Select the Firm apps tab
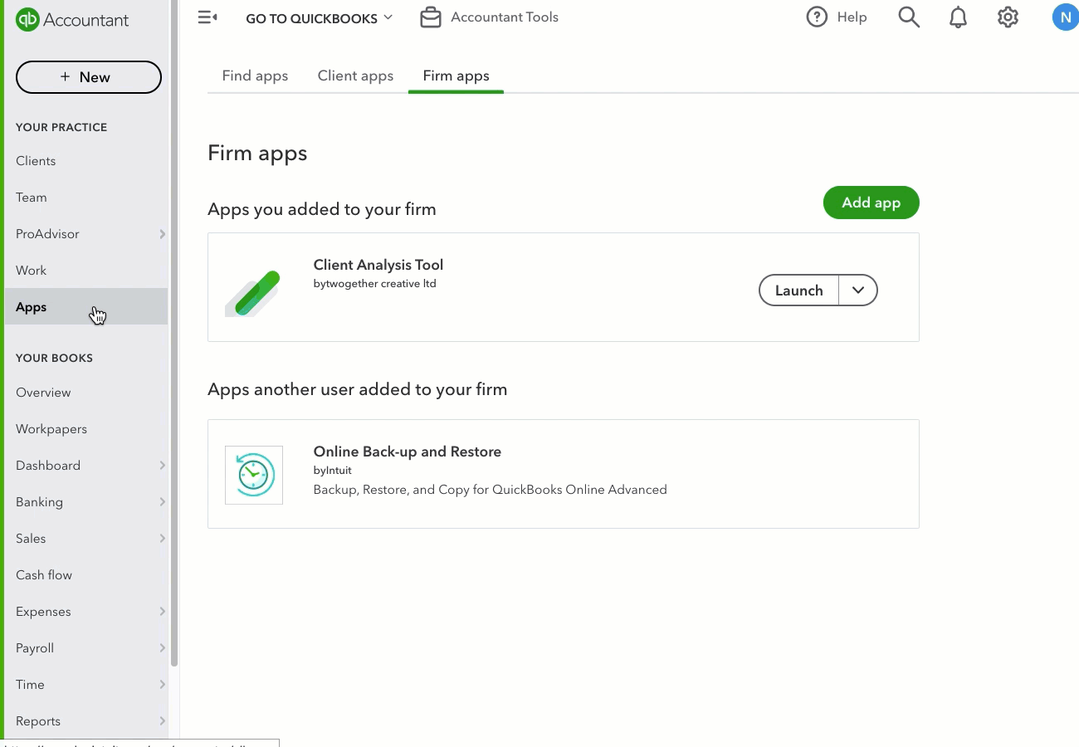This screenshot has height=747, width=1079. (x=456, y=76)
